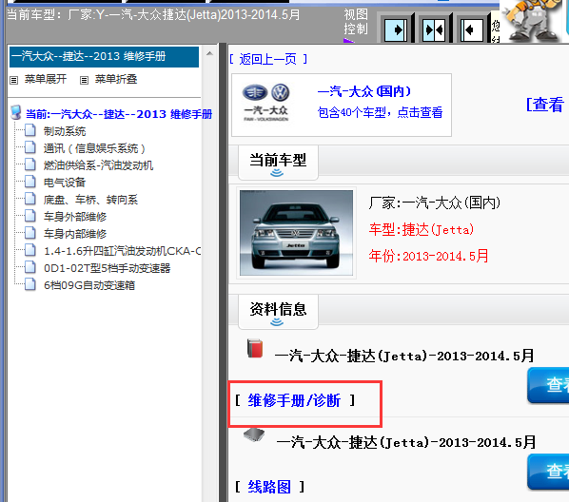The width and height of the screenshot is (569, 502).
Task: Click 包含40个车型，点击查看 link
Action: point(380,112)
